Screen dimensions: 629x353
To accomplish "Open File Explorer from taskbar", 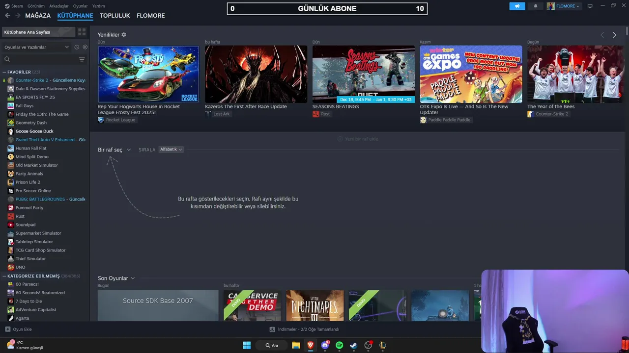I will 296,345.
